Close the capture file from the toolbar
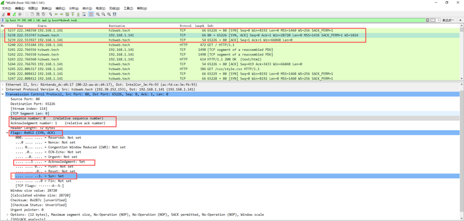The image size is (464, 221). 38,14
